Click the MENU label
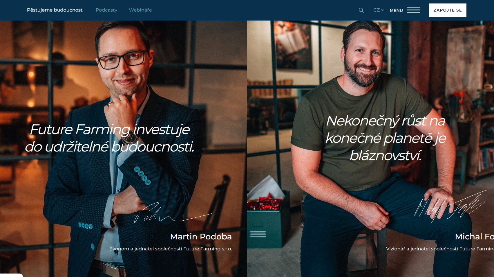The height and width of the screenshot is (277, 494). pos(396,10)
